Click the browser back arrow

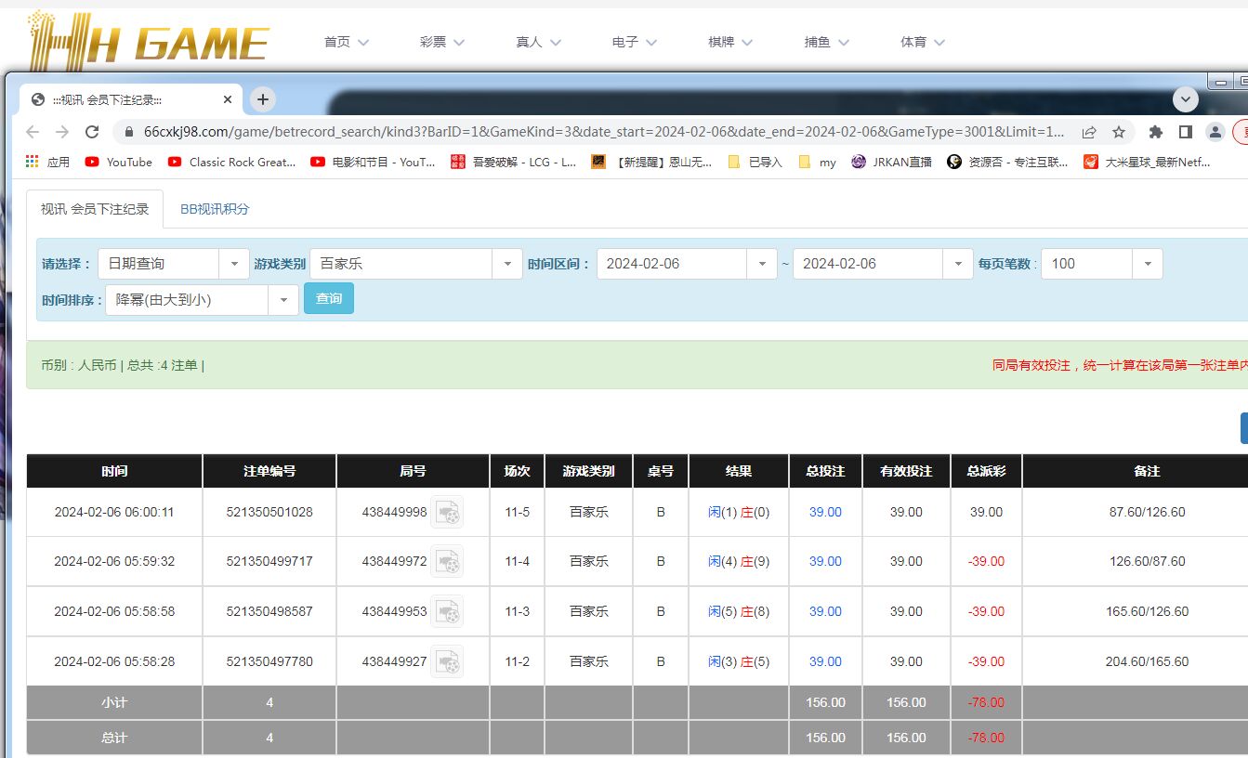pyautogui.click(x=33, y=132)
